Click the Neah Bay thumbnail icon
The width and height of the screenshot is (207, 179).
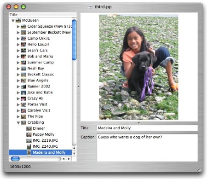(x=23, y=69)
